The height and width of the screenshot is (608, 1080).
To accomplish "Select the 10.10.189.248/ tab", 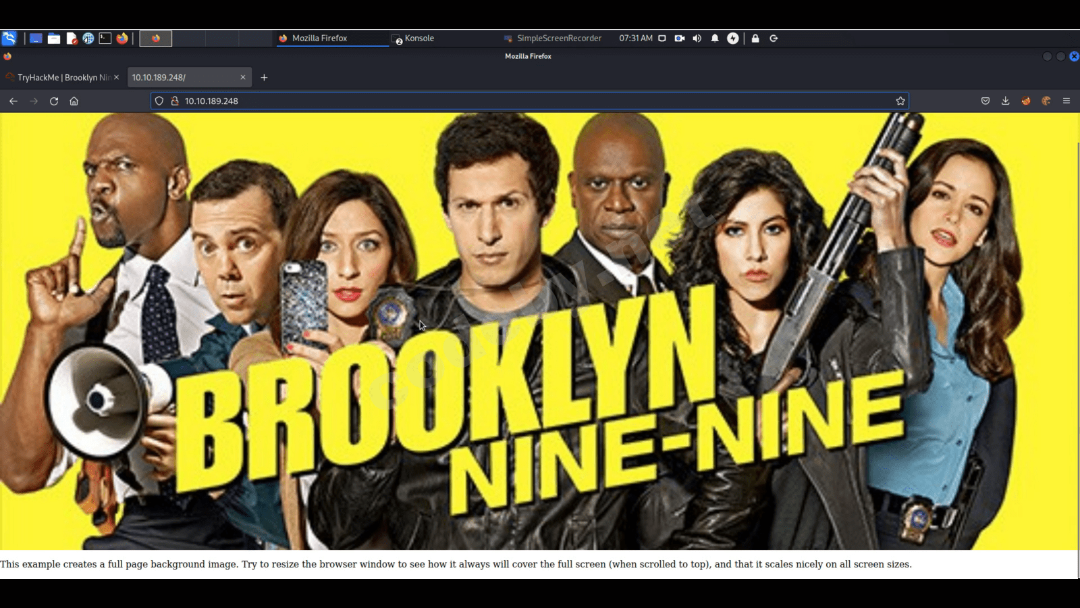I will (x=189, y=78).
